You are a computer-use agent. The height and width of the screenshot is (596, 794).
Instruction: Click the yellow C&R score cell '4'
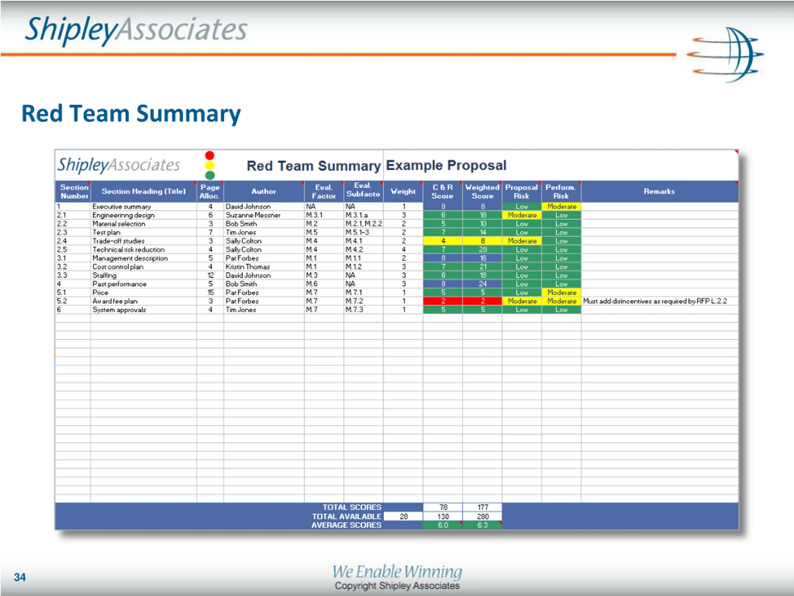443,241
